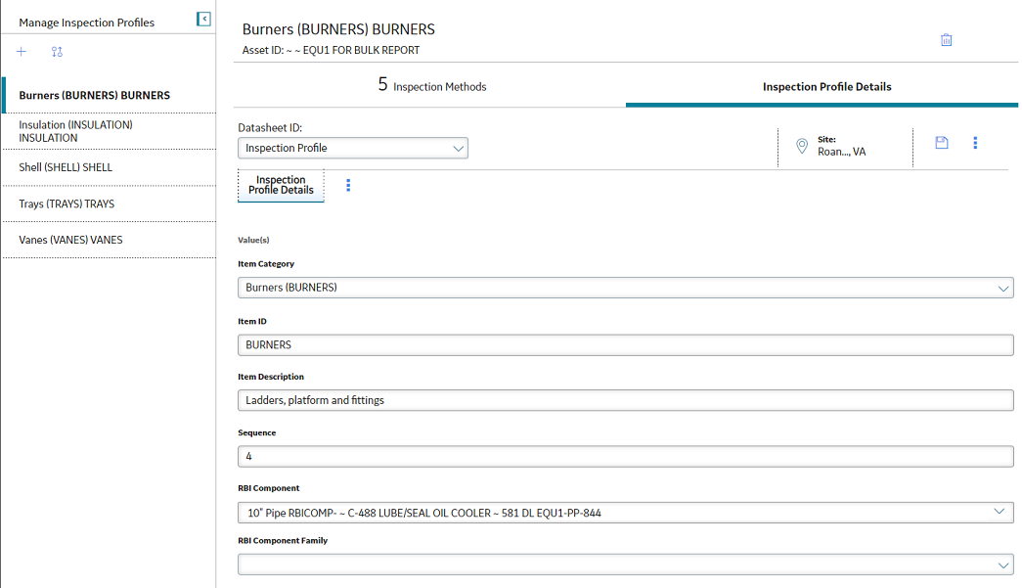
Task: Click the site location pin icon
Action: tap(802, 146)
